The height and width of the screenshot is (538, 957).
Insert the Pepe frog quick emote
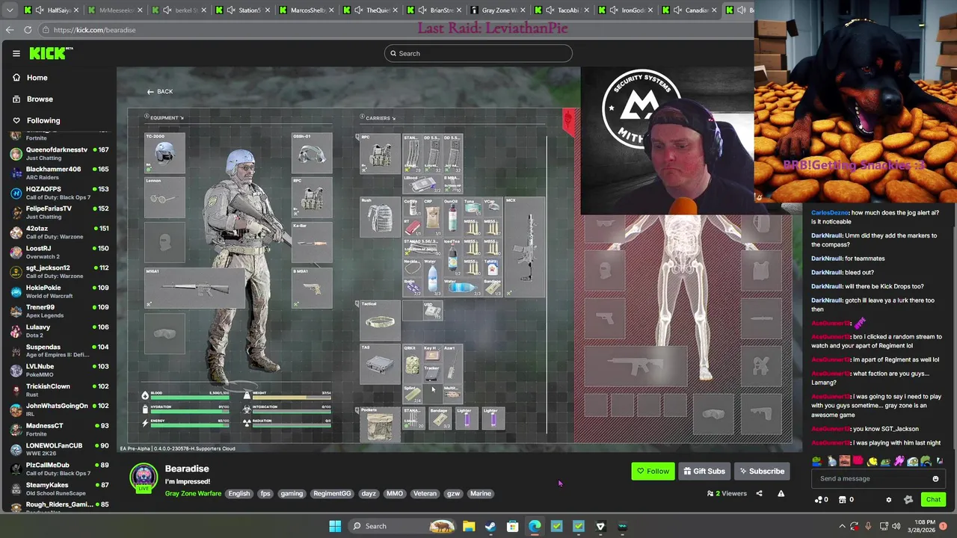(884, 461)
